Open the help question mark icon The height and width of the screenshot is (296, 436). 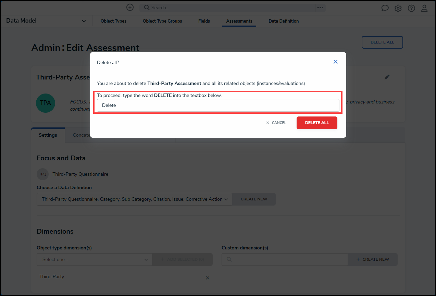tap(411, 8)
